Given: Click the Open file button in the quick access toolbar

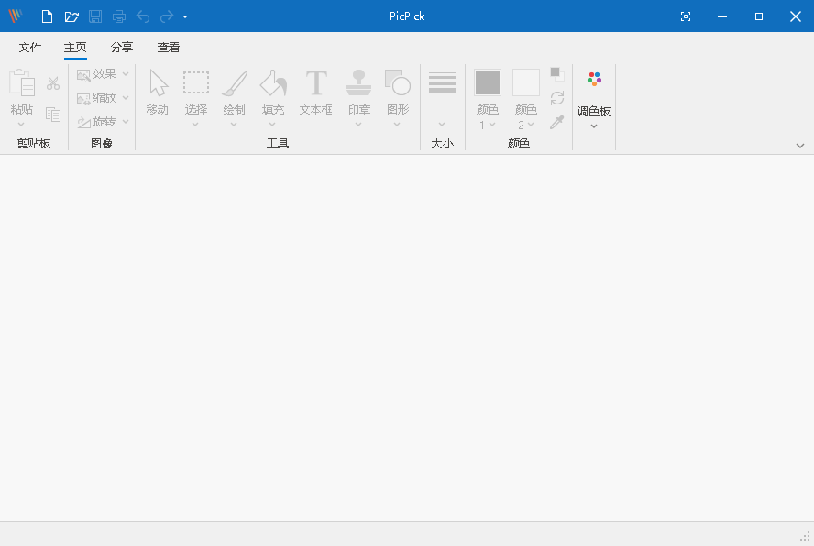Looking at the screenshot, I should click(x=71, y=16).
